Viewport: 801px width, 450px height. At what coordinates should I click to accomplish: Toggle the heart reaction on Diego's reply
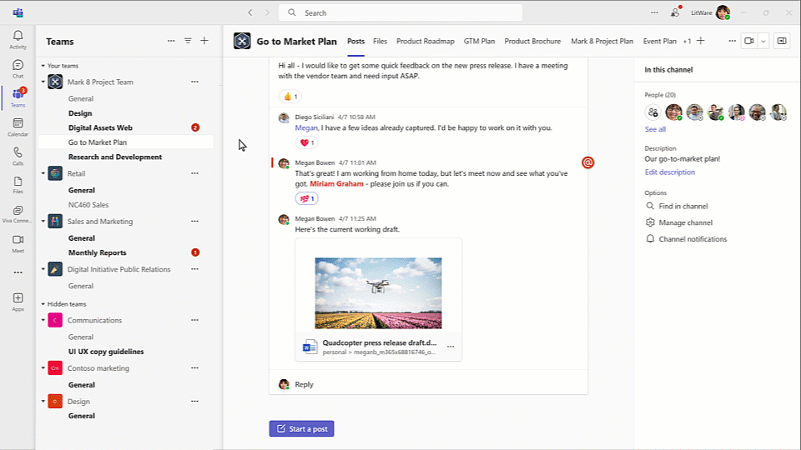click(x=307, y=142)
